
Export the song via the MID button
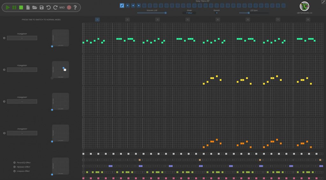pos(62,7)
